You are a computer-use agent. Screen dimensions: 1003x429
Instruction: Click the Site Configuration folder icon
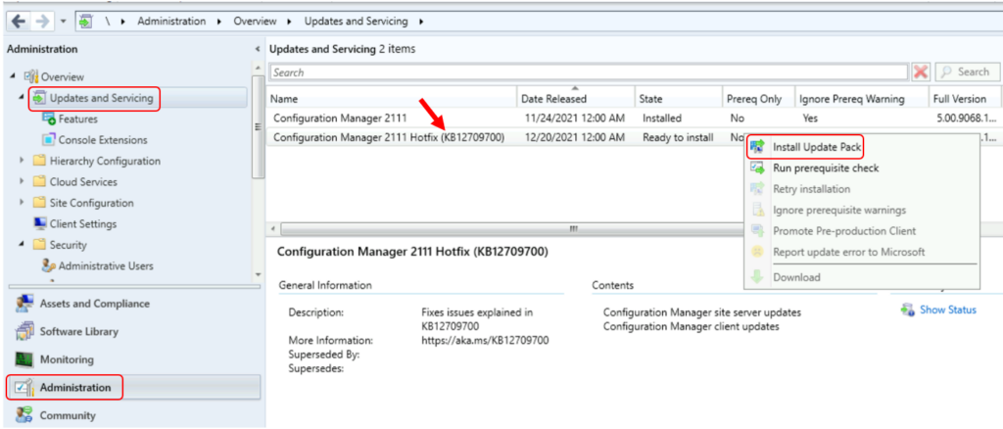[x=39, y=204]
